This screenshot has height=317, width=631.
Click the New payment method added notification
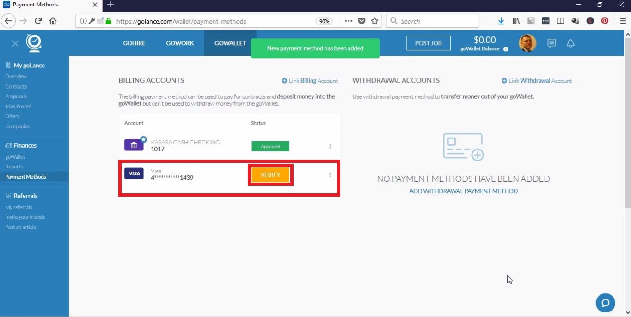point(315,48)
